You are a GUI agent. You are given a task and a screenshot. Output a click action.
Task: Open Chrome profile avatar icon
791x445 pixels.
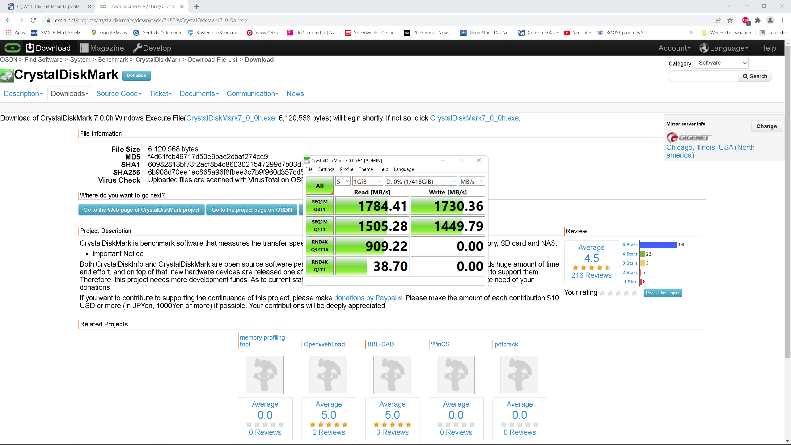[770, 20]
